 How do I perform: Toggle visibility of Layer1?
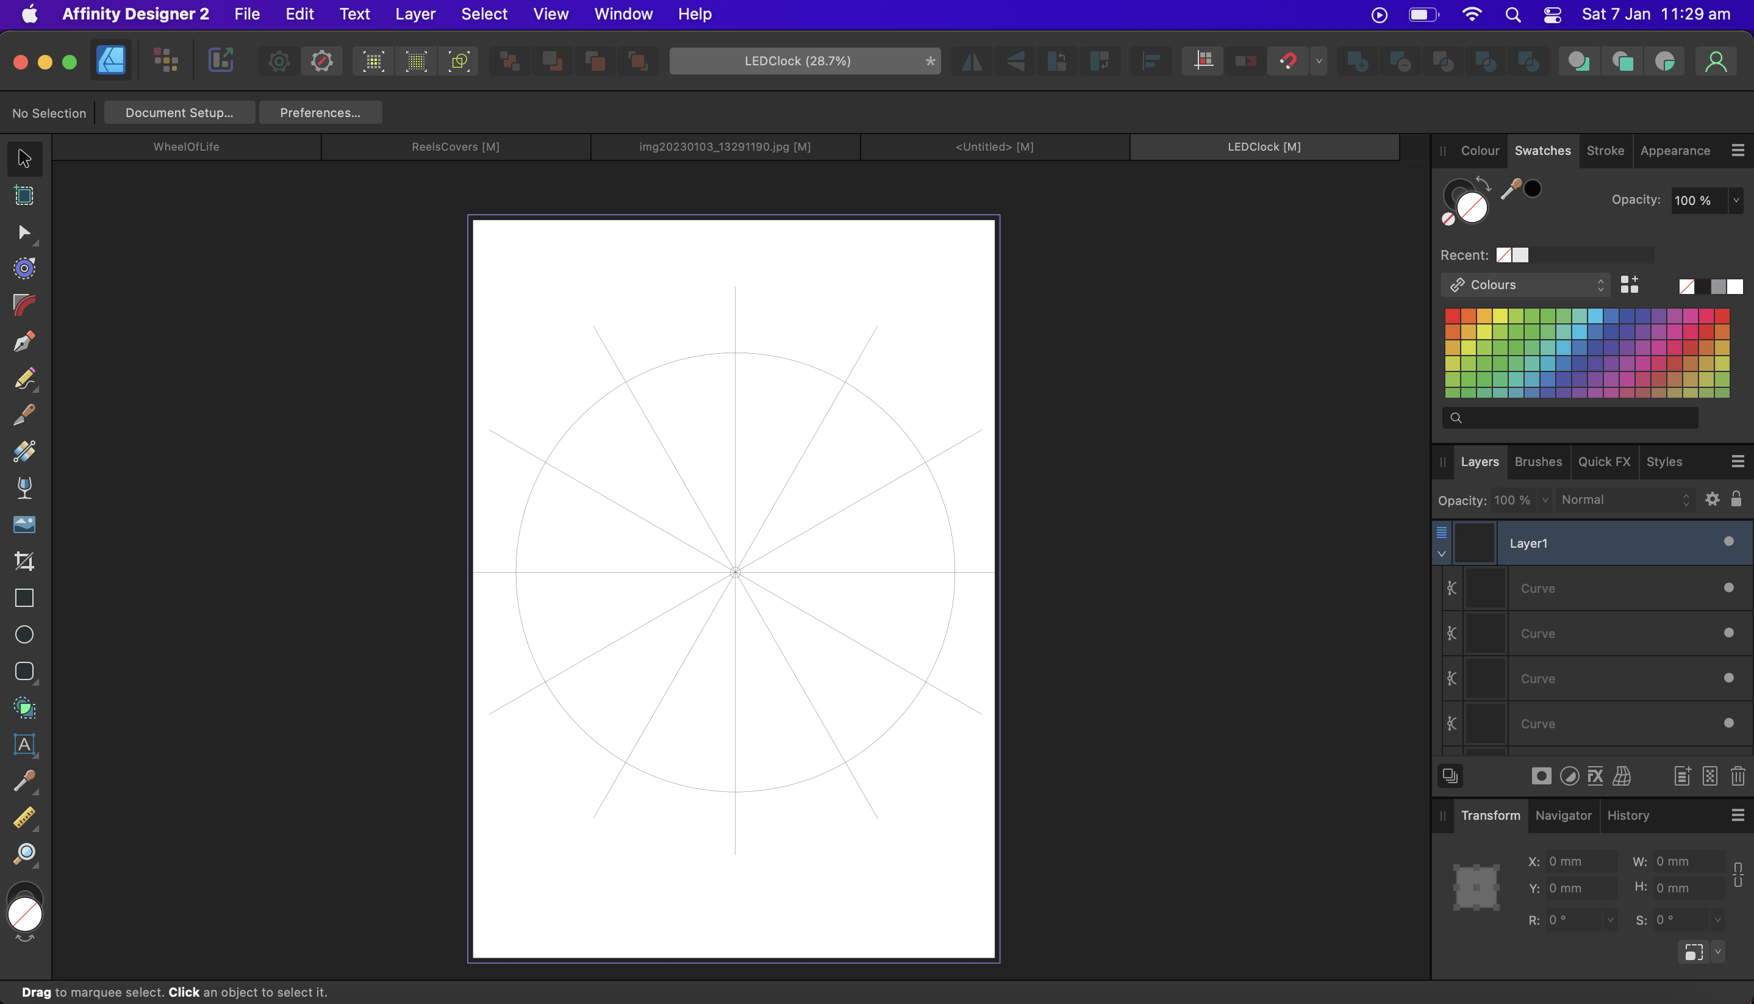click(1731, 541)
